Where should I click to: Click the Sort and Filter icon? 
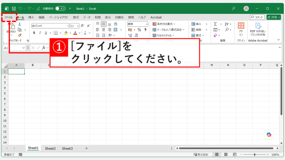click(227, 24)
